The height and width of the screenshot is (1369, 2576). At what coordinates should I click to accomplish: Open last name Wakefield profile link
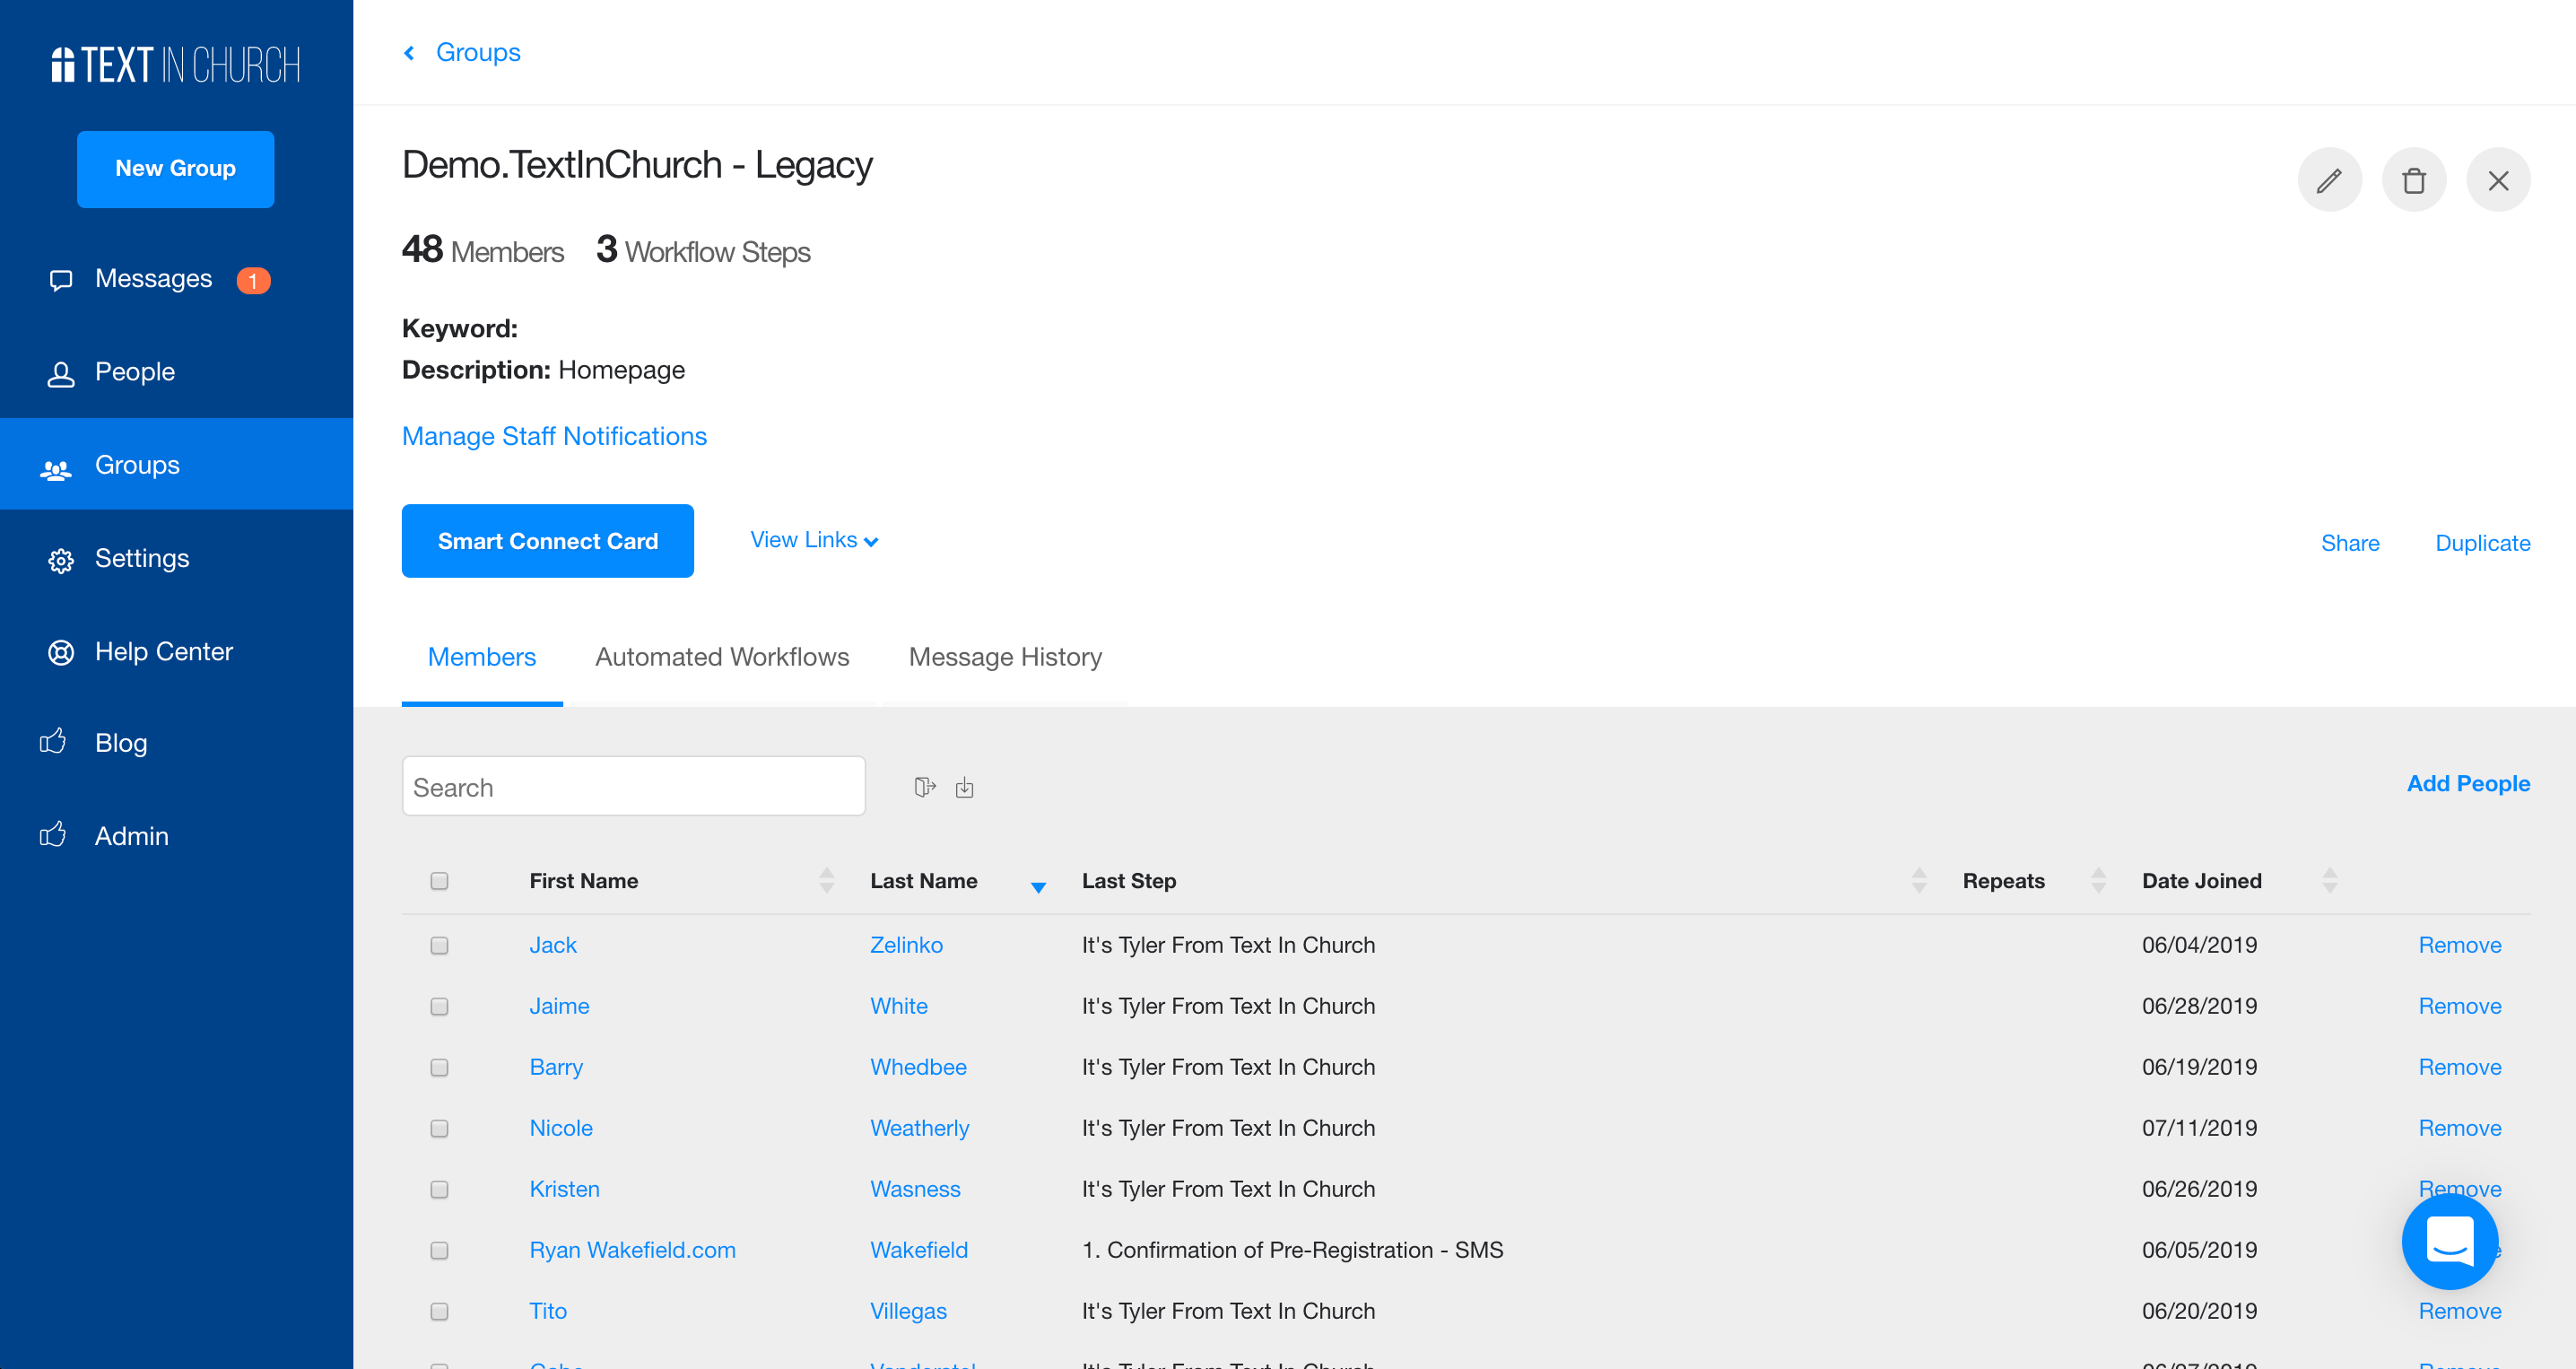click(x=919, y=1250)
